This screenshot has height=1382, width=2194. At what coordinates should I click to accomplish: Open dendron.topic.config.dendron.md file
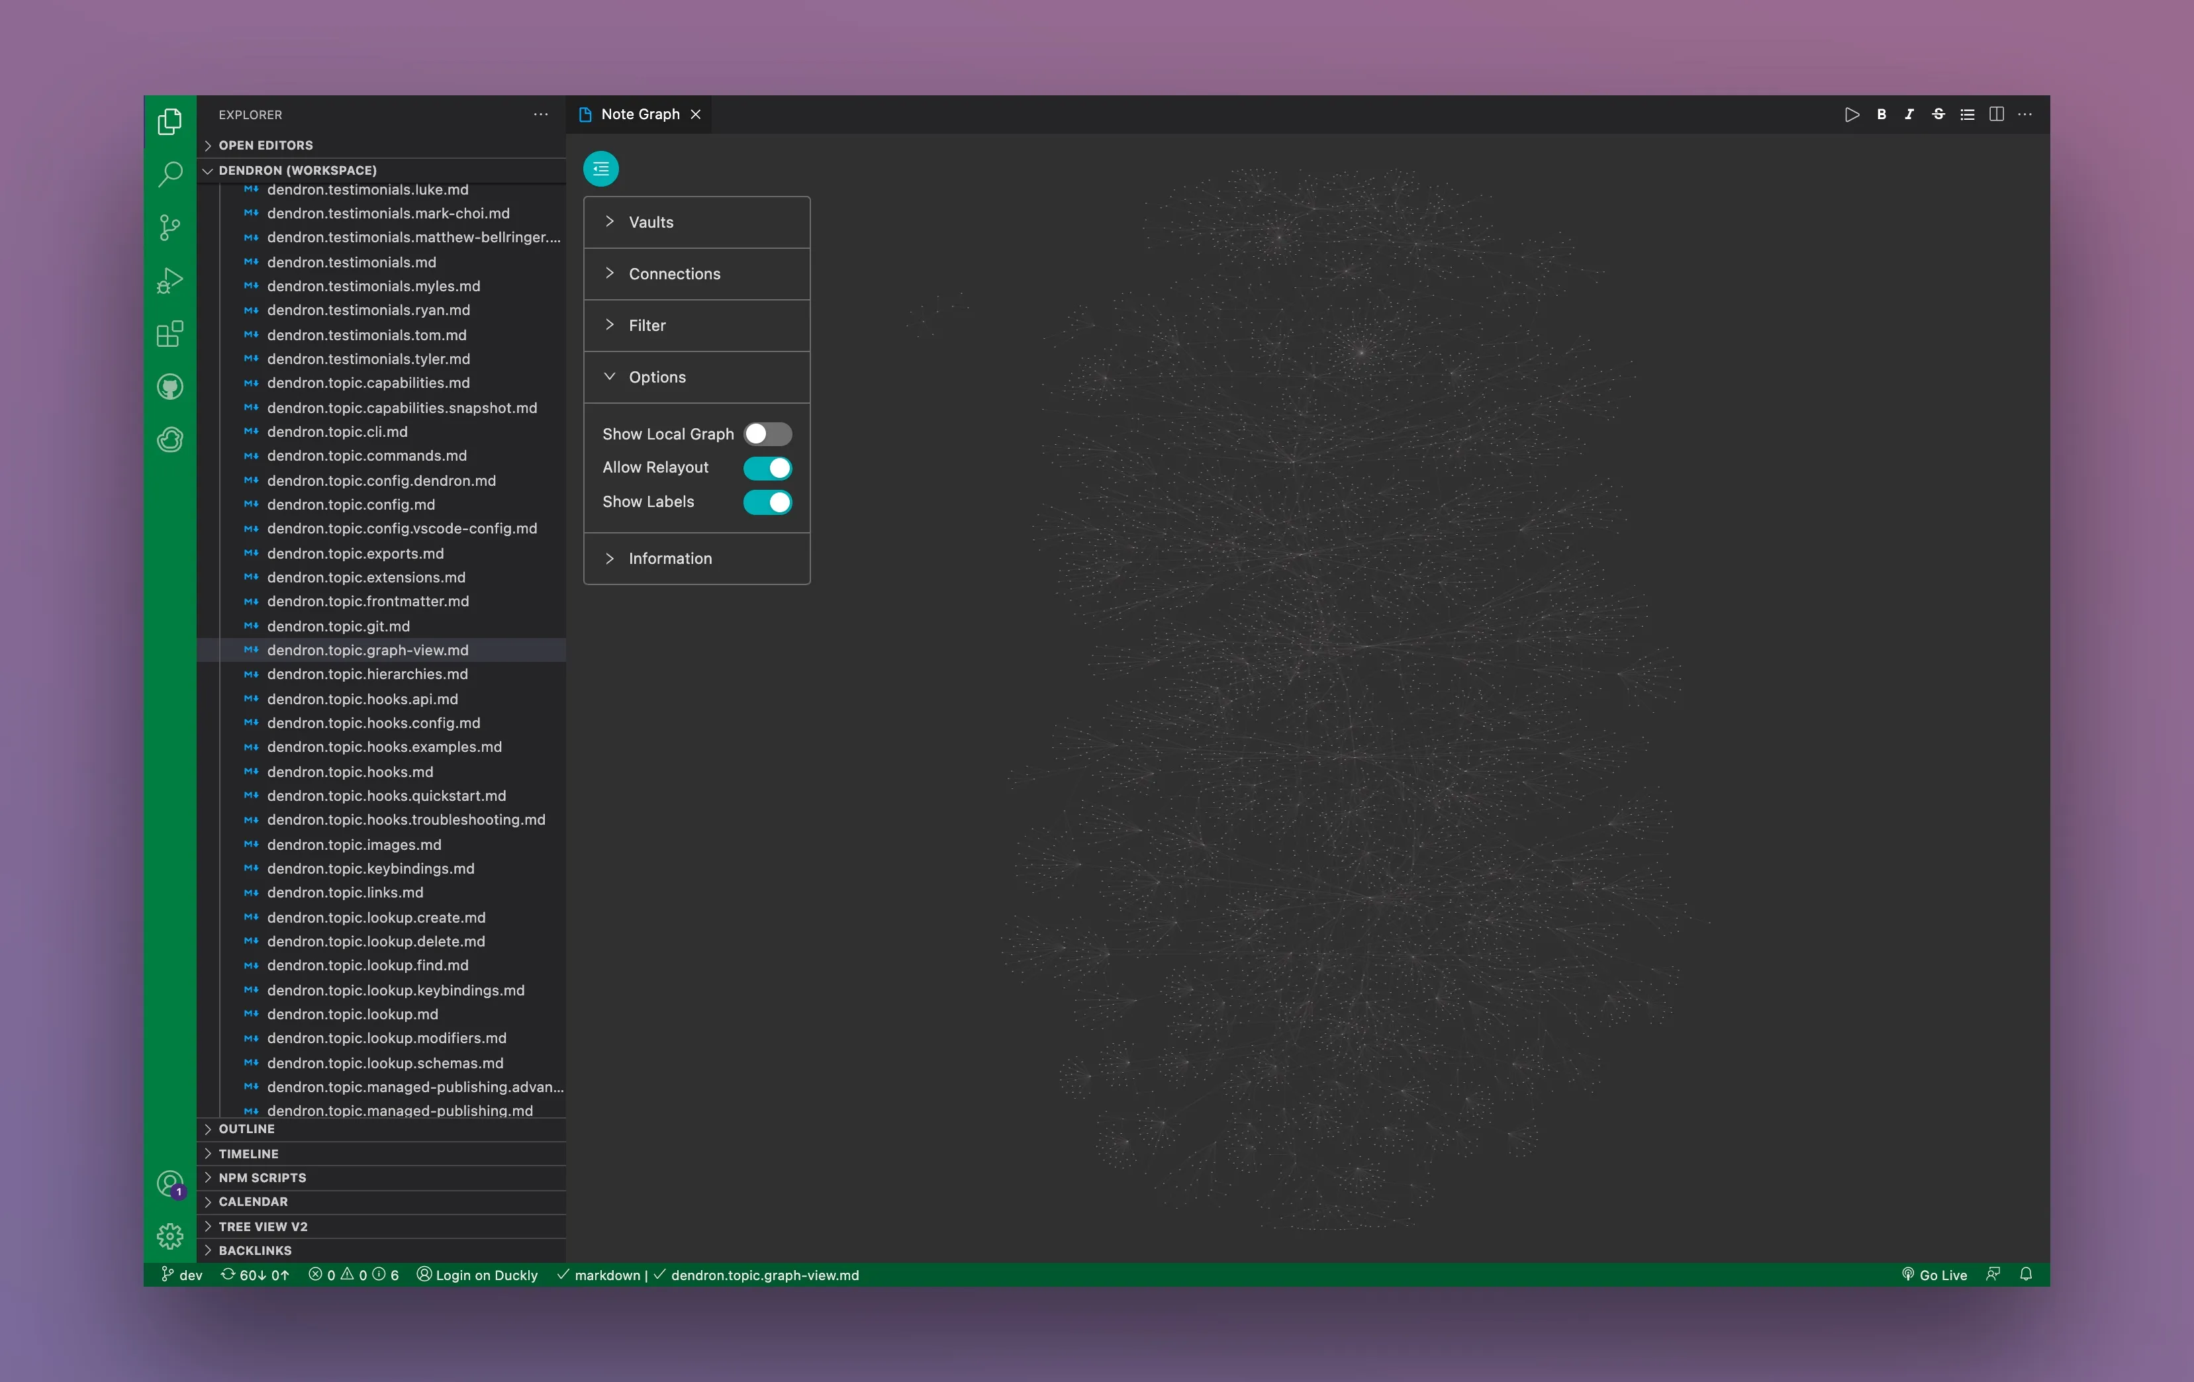(381, 480)
